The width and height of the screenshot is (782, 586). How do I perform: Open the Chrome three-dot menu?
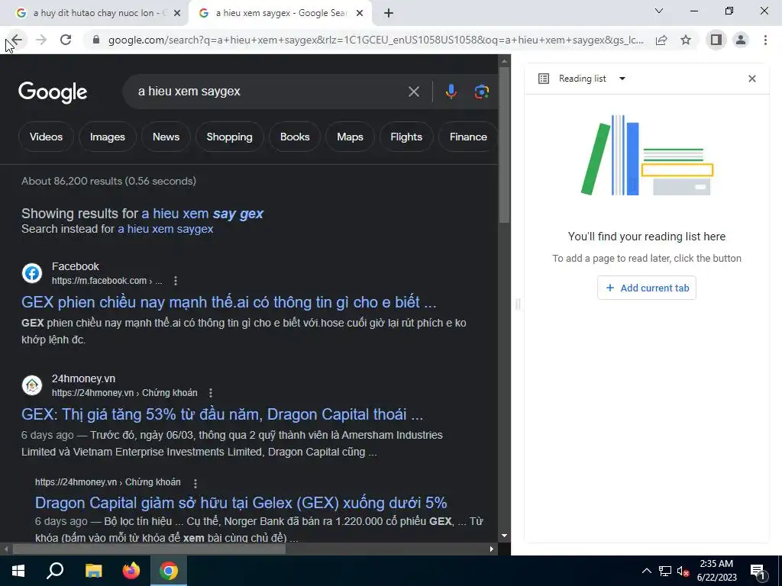[x=765, y=40]
